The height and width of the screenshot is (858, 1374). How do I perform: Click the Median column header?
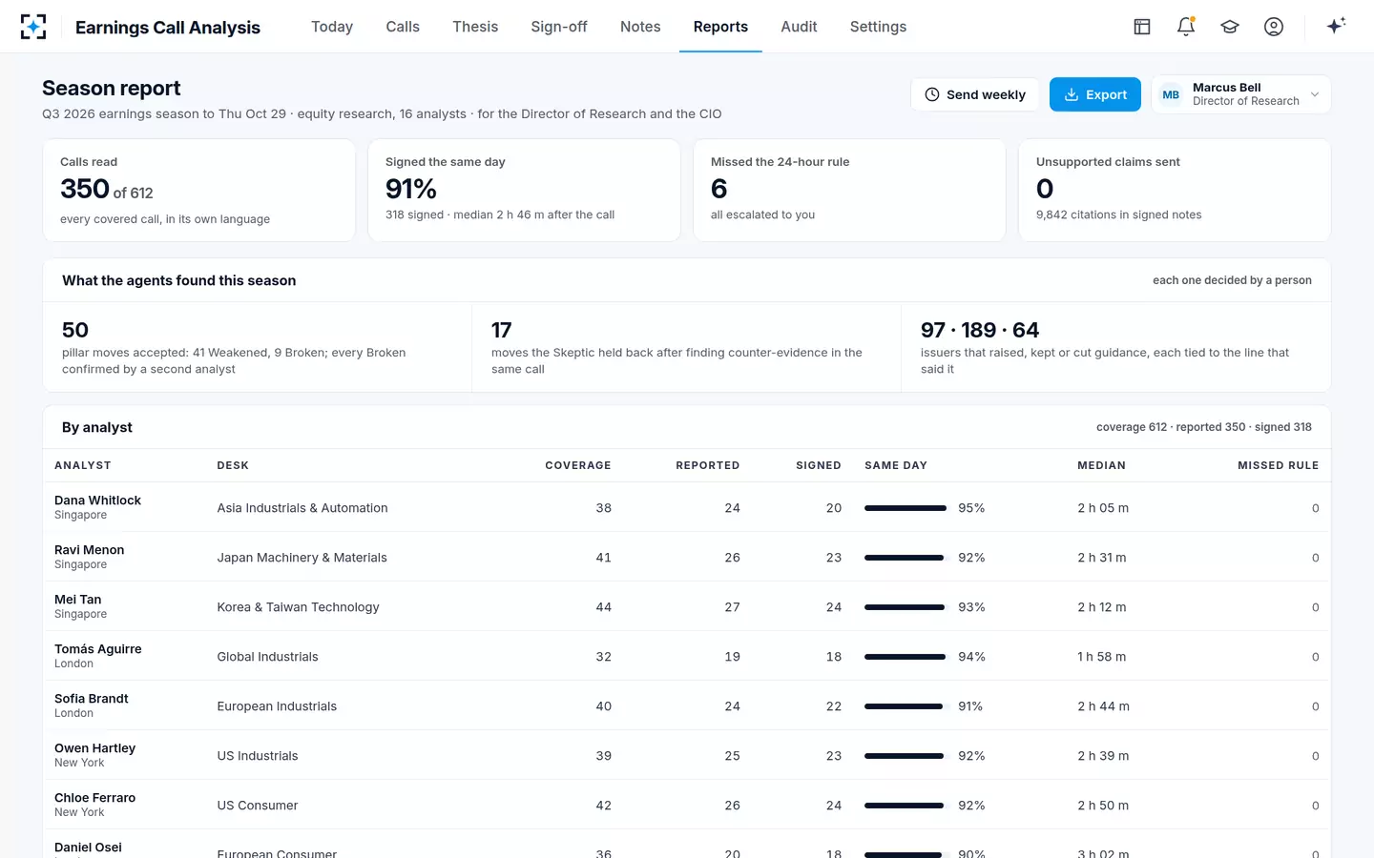click(x=1101, y=465)
